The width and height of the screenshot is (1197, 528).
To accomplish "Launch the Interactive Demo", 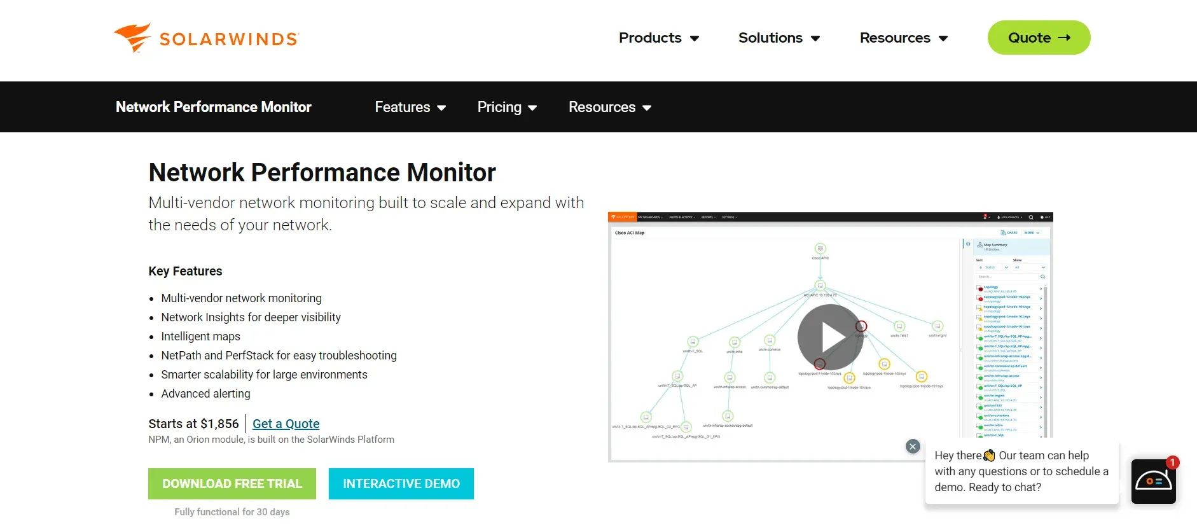I will click(x=401, y=483).
